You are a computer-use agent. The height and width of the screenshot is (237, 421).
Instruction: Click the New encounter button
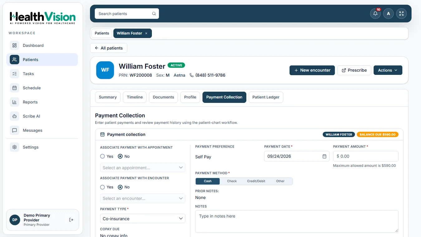pos(312,70)
